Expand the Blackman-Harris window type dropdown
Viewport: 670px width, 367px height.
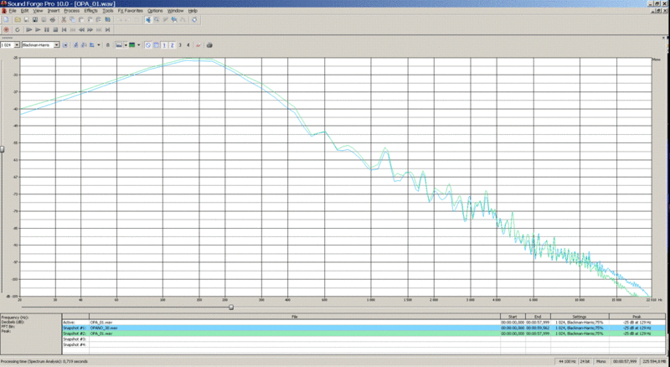(x=56, y=44)
